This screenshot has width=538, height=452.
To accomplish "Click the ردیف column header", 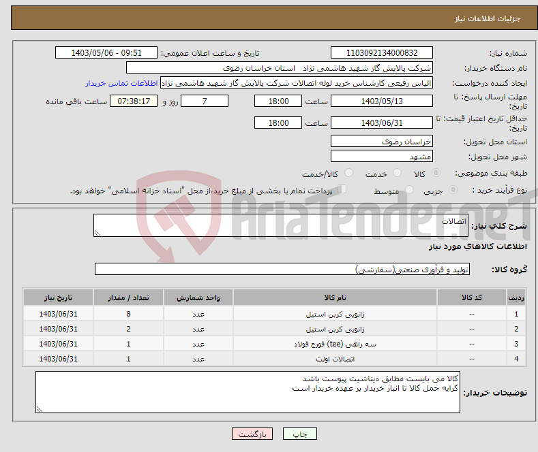I will tap(516, 297).
